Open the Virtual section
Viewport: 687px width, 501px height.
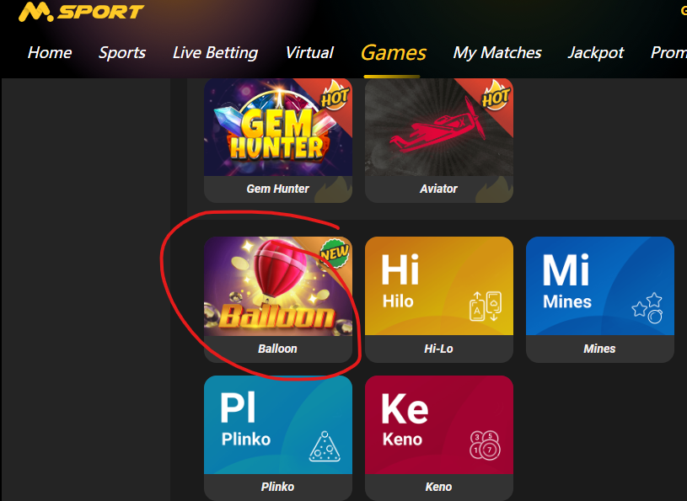309,52
